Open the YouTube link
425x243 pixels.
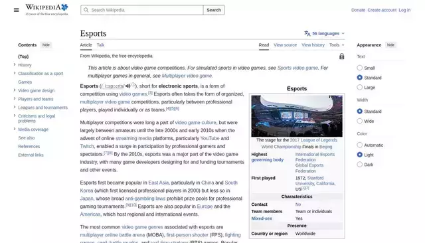[210, 139]
